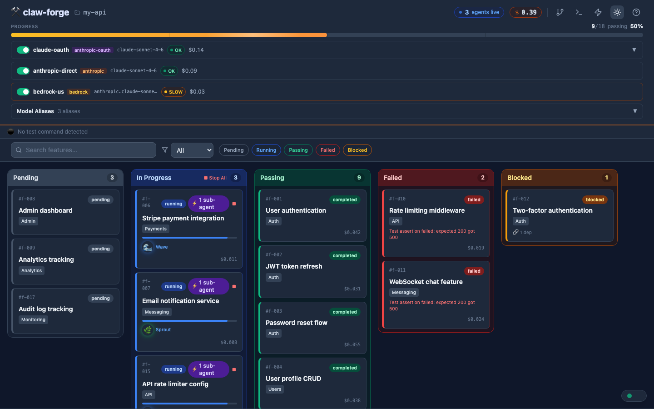Filter by Passing status

point(298,150)
